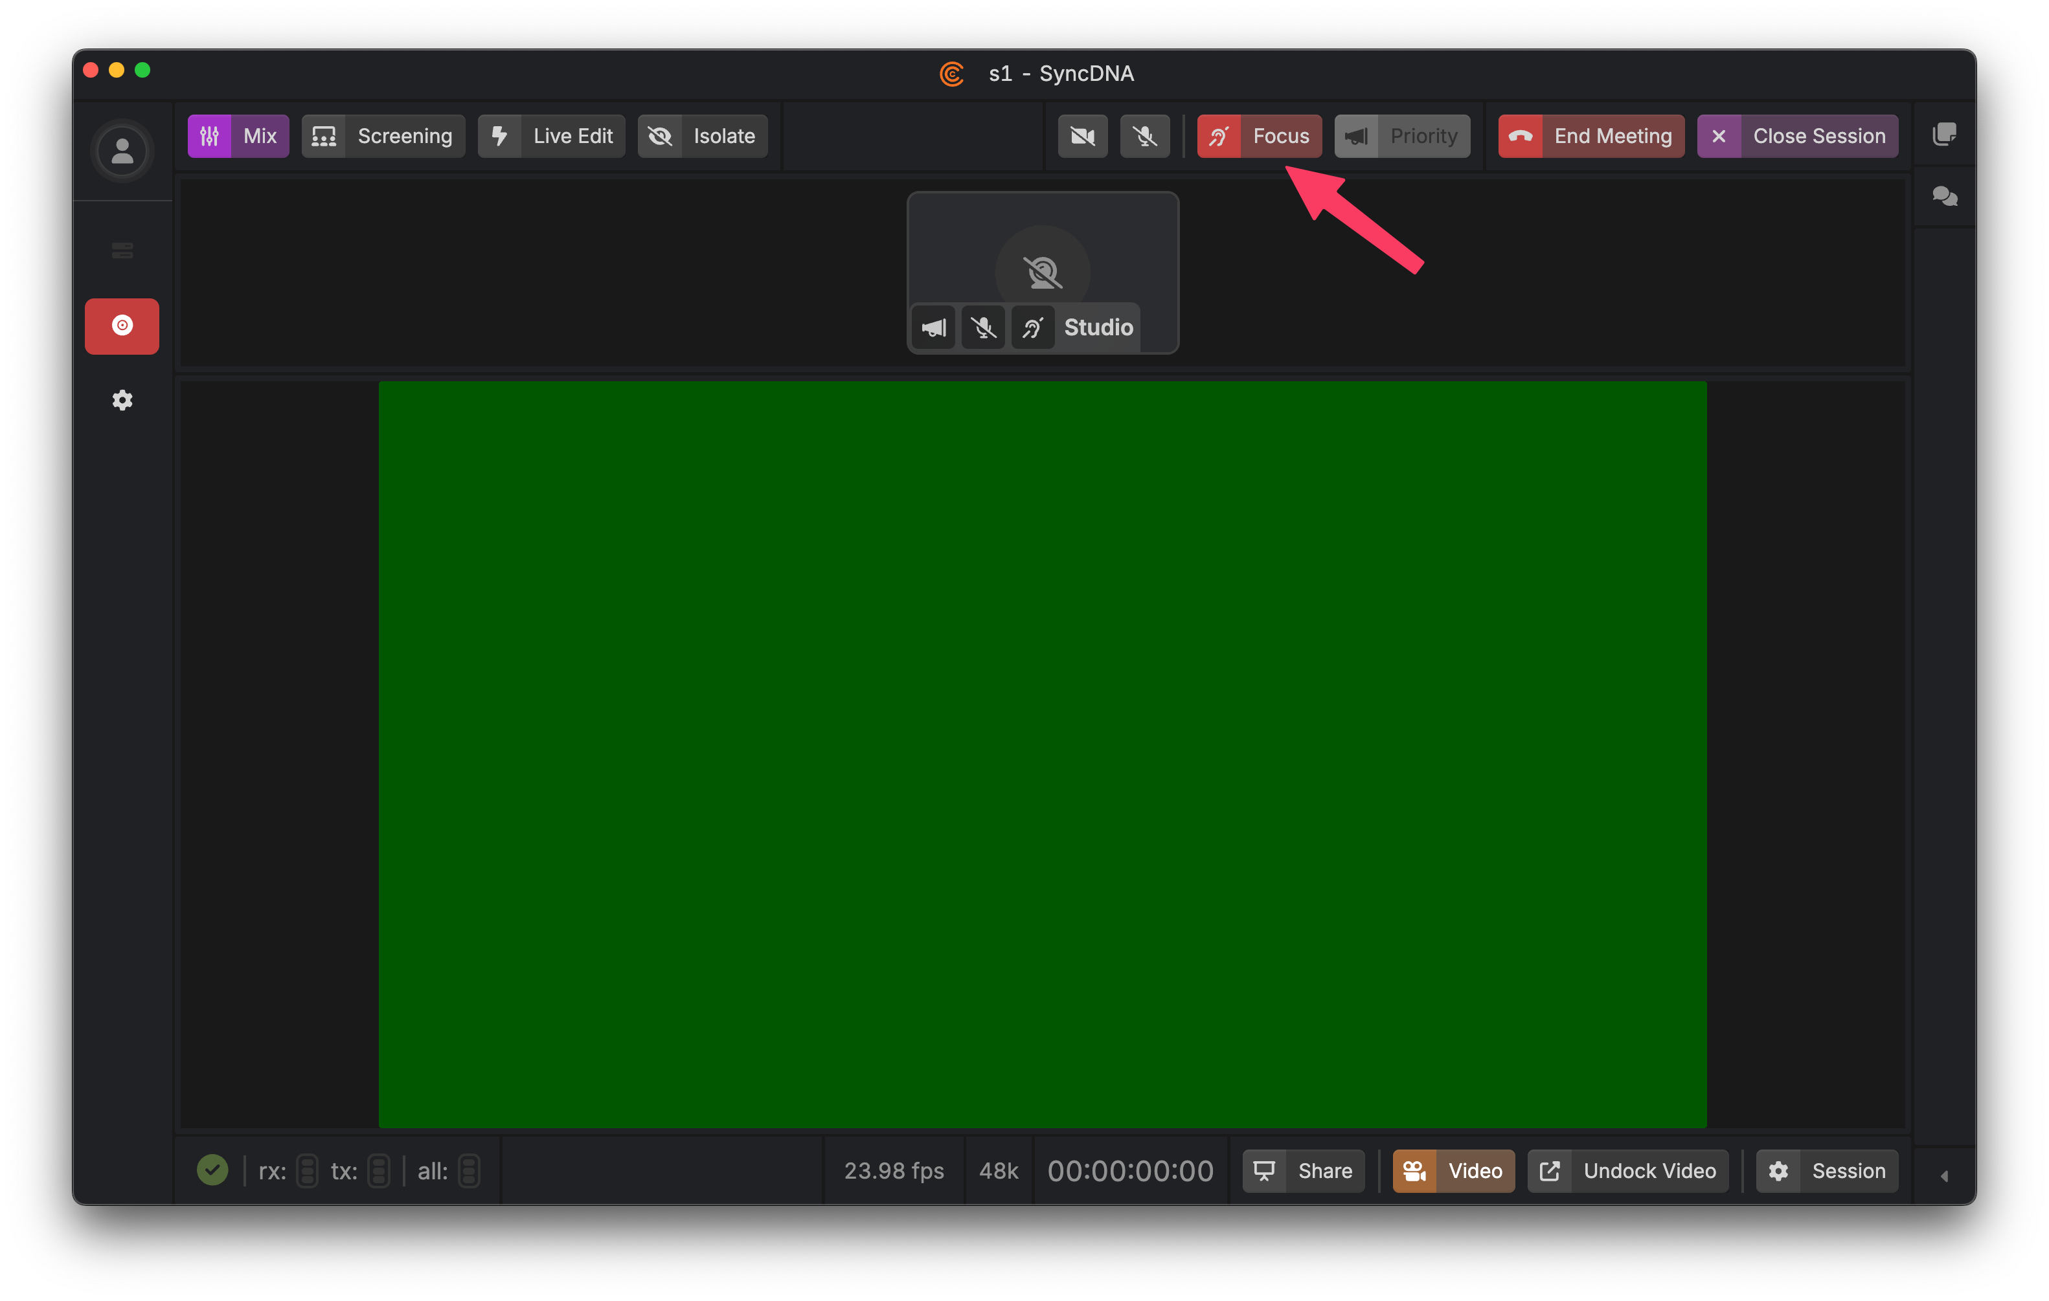Image resolution: width=2049 pixels, height=1301 pixels.
Task: Click the End Meeting button
Action: pyautogui.click(x=1591, y=136)
